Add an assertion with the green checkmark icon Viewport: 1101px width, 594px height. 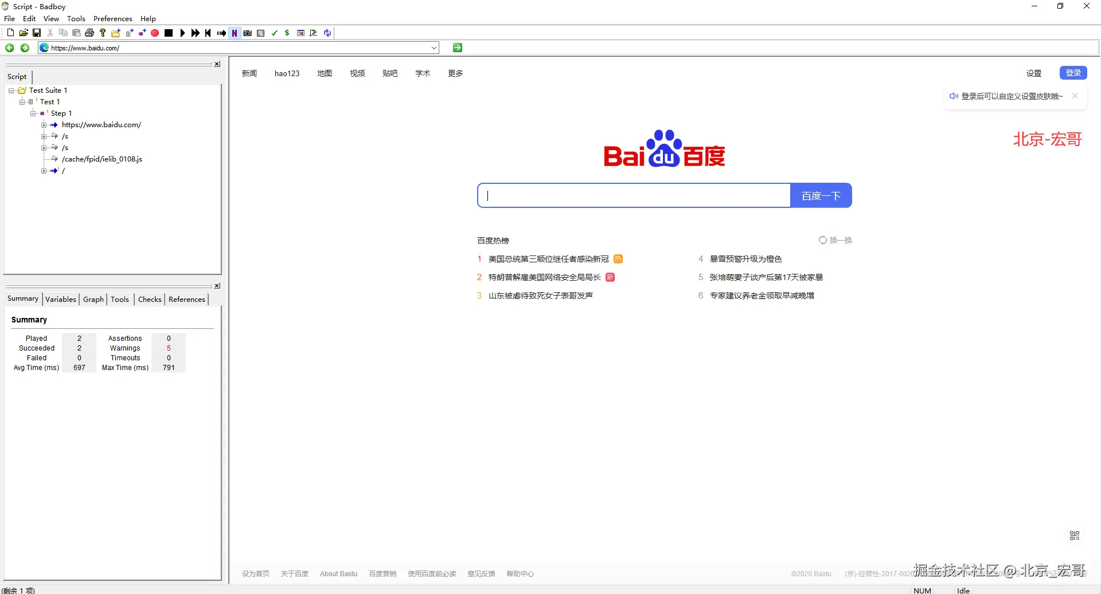[274, 33]
